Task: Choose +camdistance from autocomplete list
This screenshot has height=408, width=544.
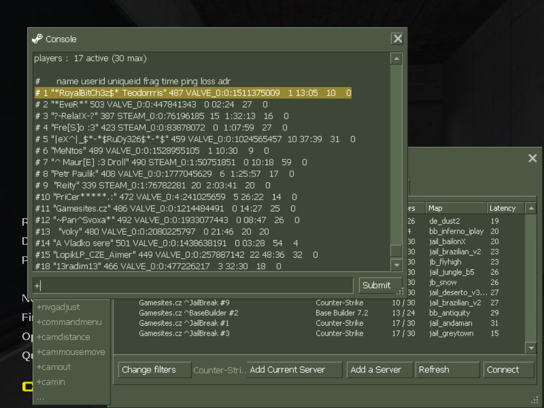Action: click(x=63, y=337)
